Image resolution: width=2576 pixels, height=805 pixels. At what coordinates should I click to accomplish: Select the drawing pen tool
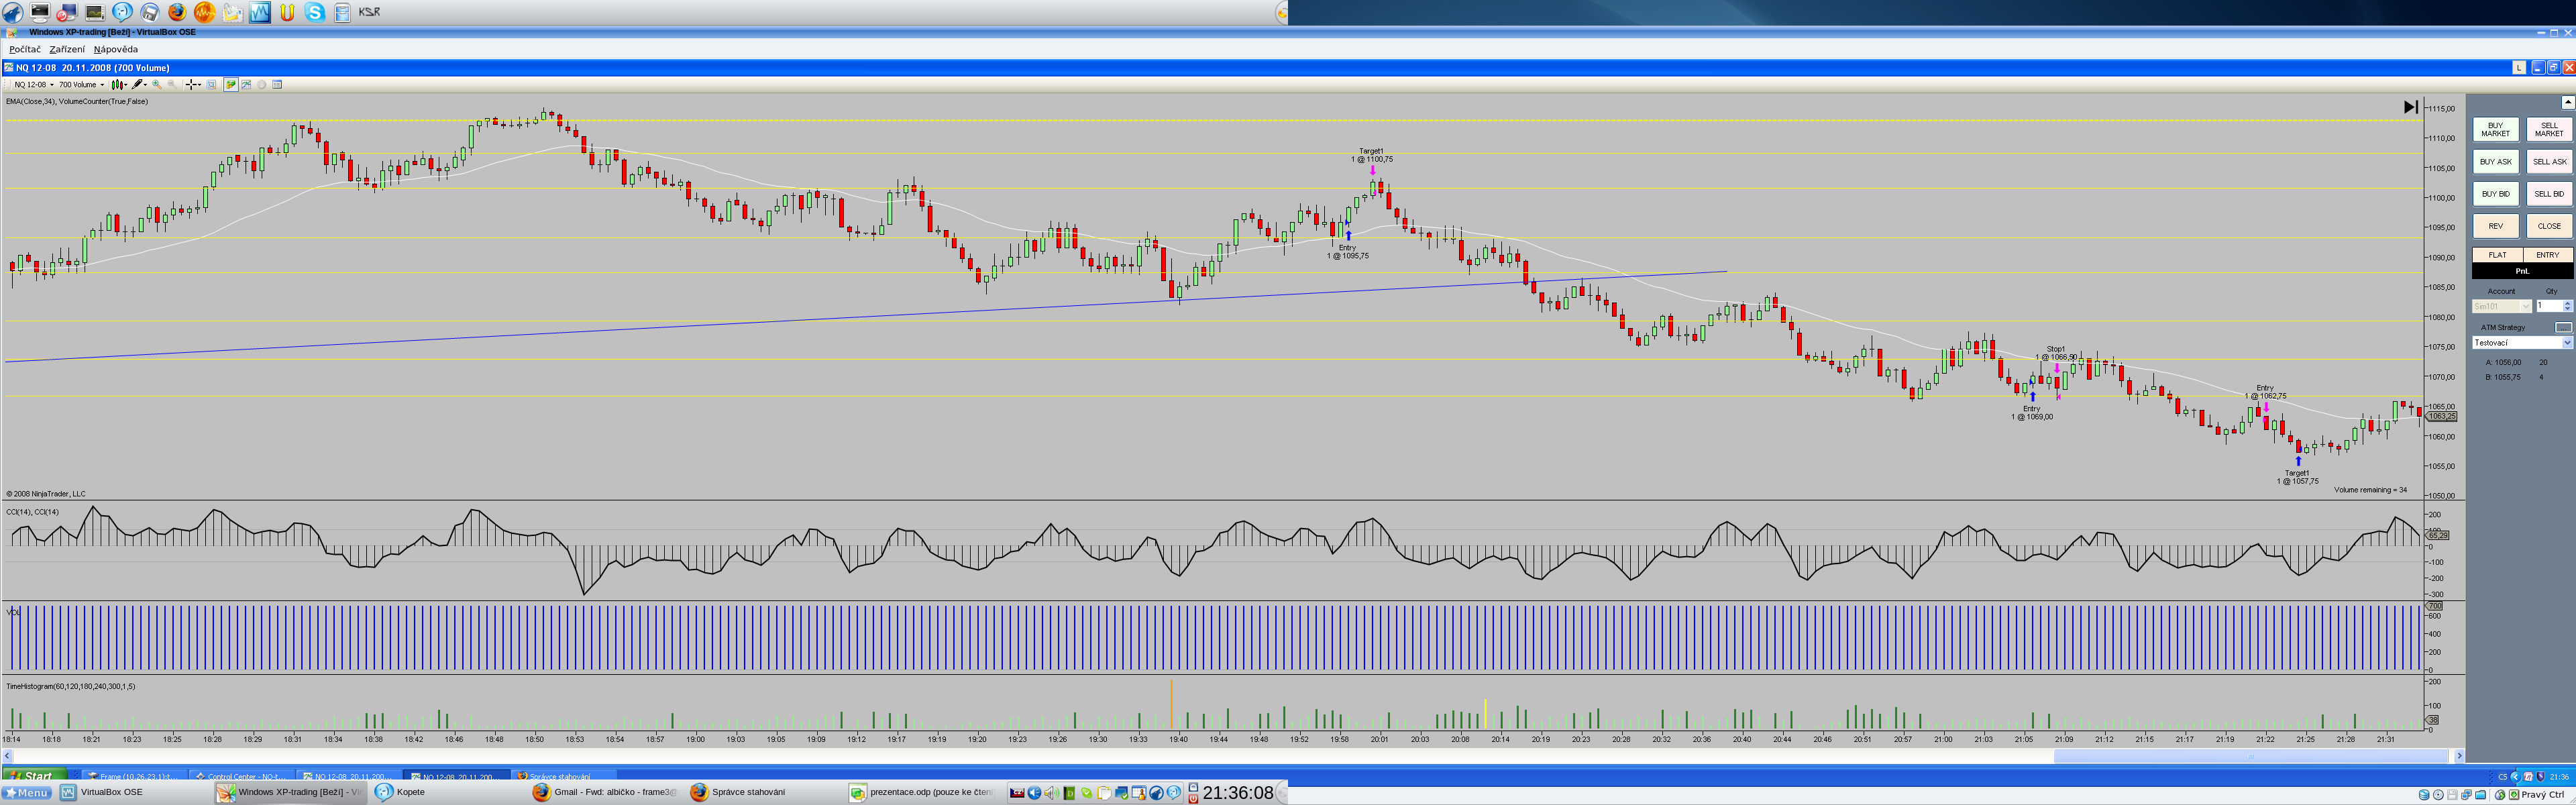click(137, 85)
